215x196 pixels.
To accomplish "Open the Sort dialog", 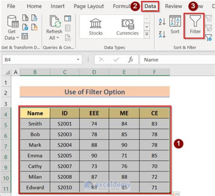I will [x=175, y=25].
